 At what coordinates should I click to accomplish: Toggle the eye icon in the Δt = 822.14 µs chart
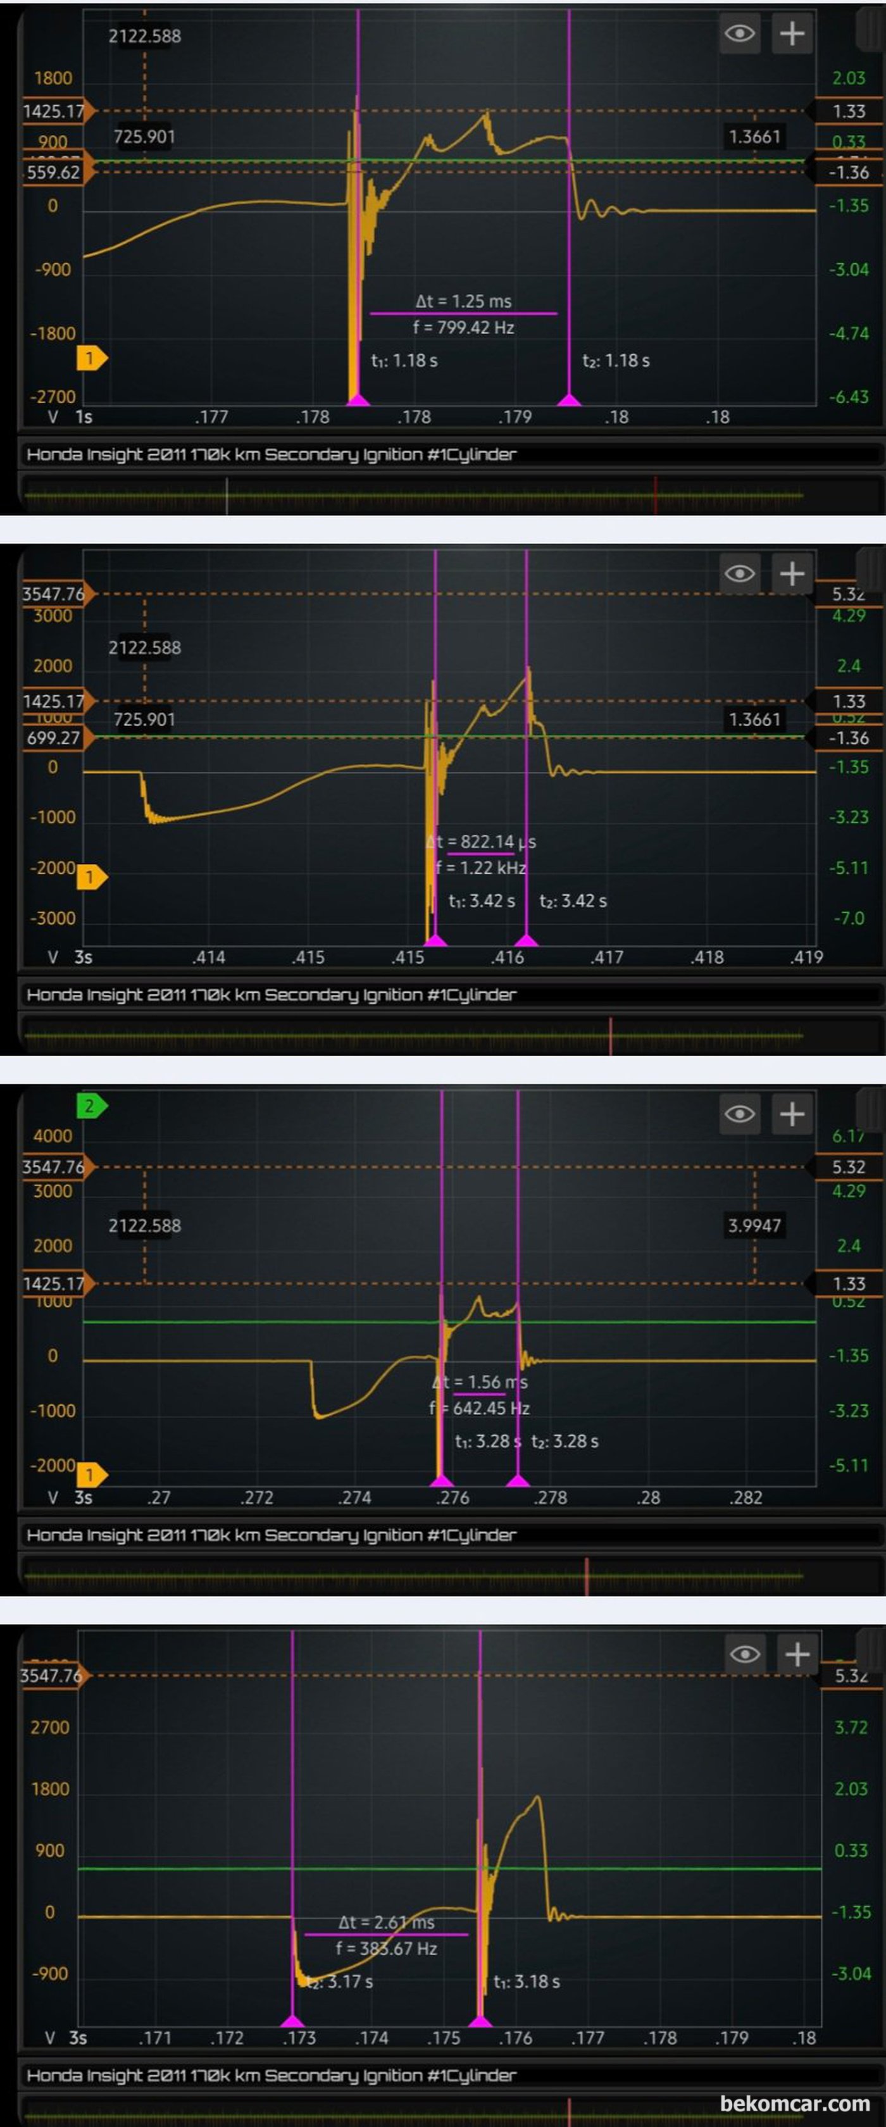click(x=739, y=574)
